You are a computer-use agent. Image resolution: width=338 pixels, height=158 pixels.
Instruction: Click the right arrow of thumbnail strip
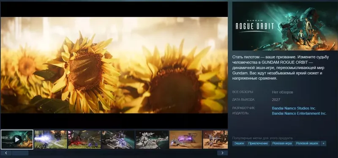click(x=223, y=153)
